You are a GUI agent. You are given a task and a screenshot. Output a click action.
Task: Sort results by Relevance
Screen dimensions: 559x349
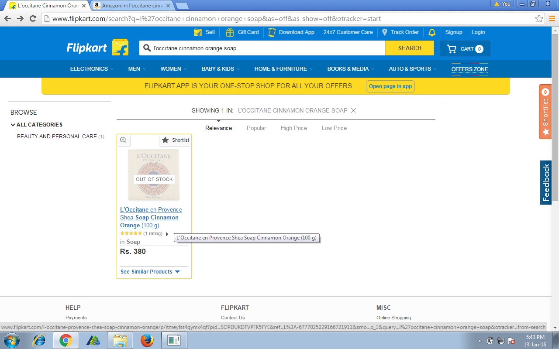[x=218, y=128]
